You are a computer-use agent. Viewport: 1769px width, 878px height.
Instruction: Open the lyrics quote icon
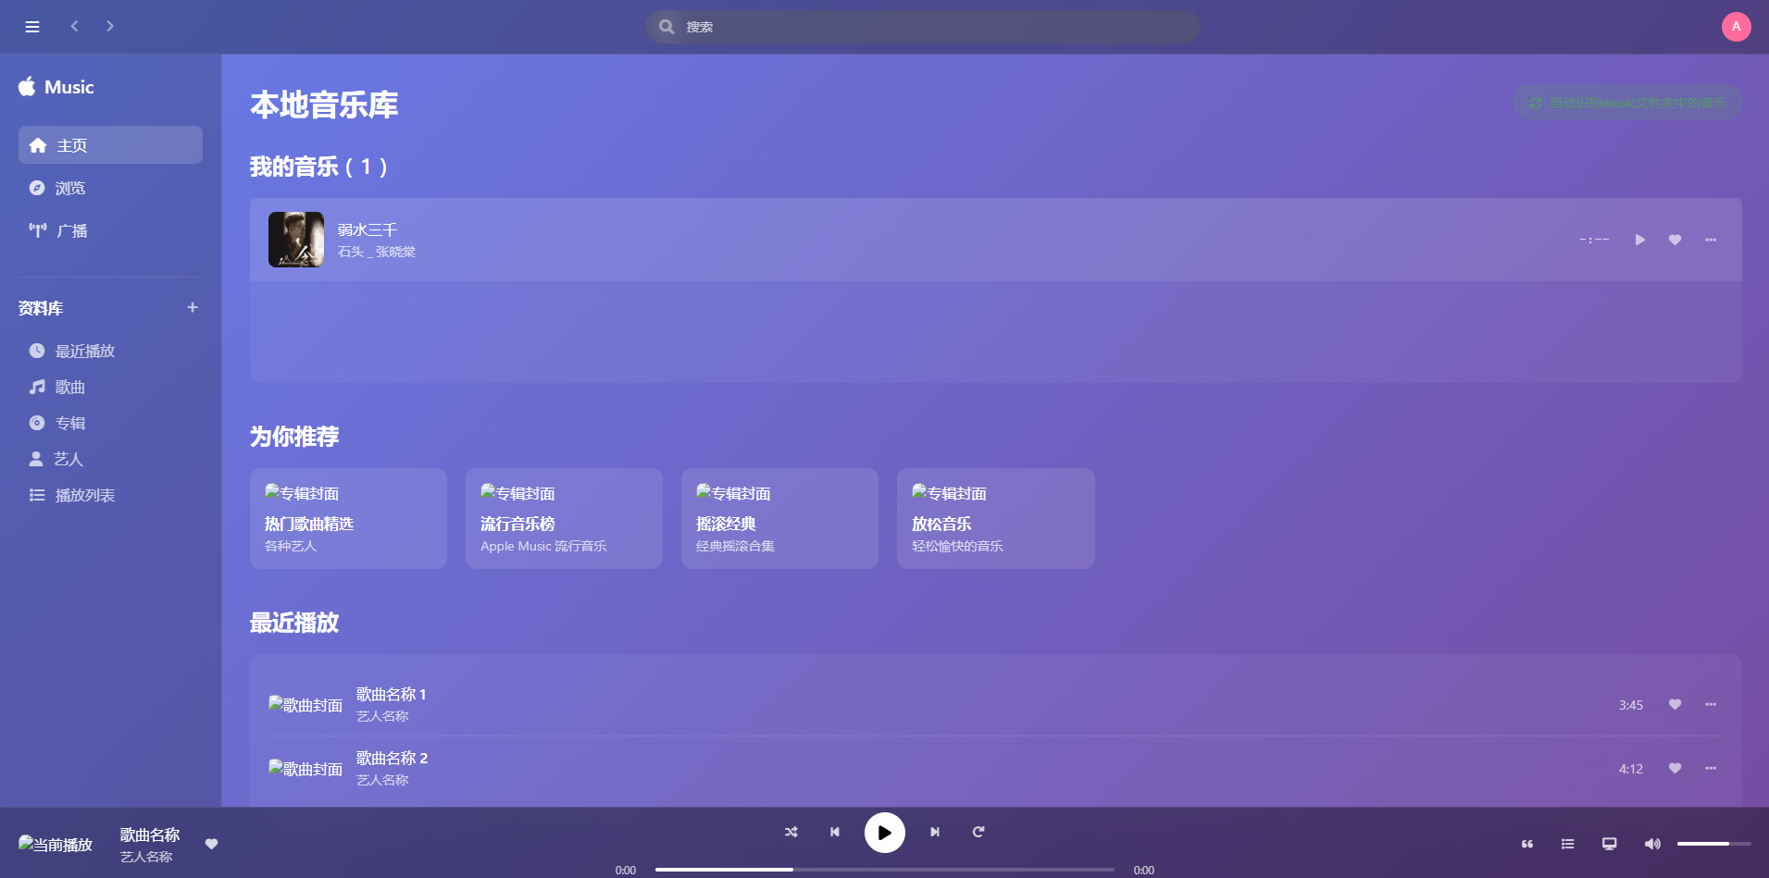point(1527,844)
